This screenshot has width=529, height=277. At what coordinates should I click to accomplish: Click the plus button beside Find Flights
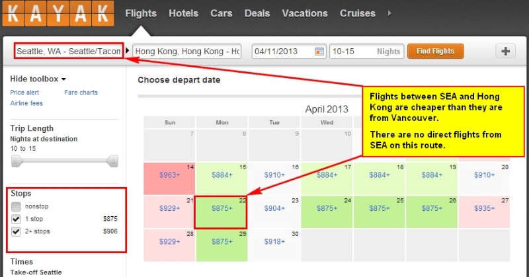tap(505, 52)
